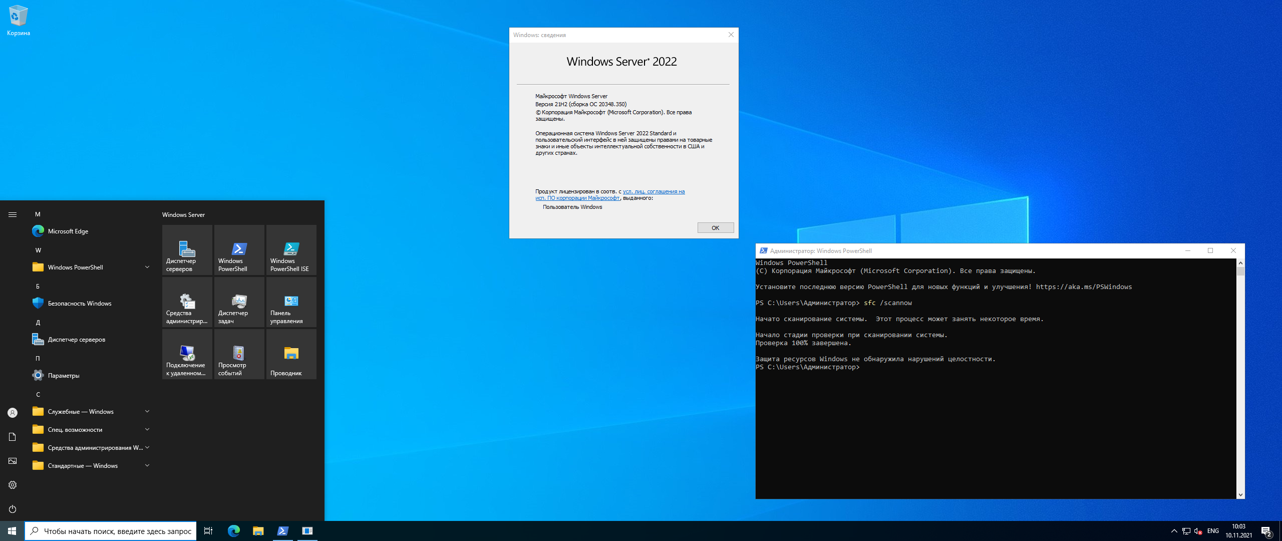This screenshot has width=1282, height=541.
Task: Expand the Средства администрирования W... folder
Action: click(90, 448)
